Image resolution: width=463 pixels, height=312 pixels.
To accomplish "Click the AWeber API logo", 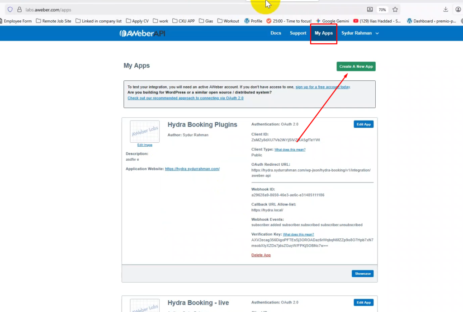I will click(x=142, y=33).
